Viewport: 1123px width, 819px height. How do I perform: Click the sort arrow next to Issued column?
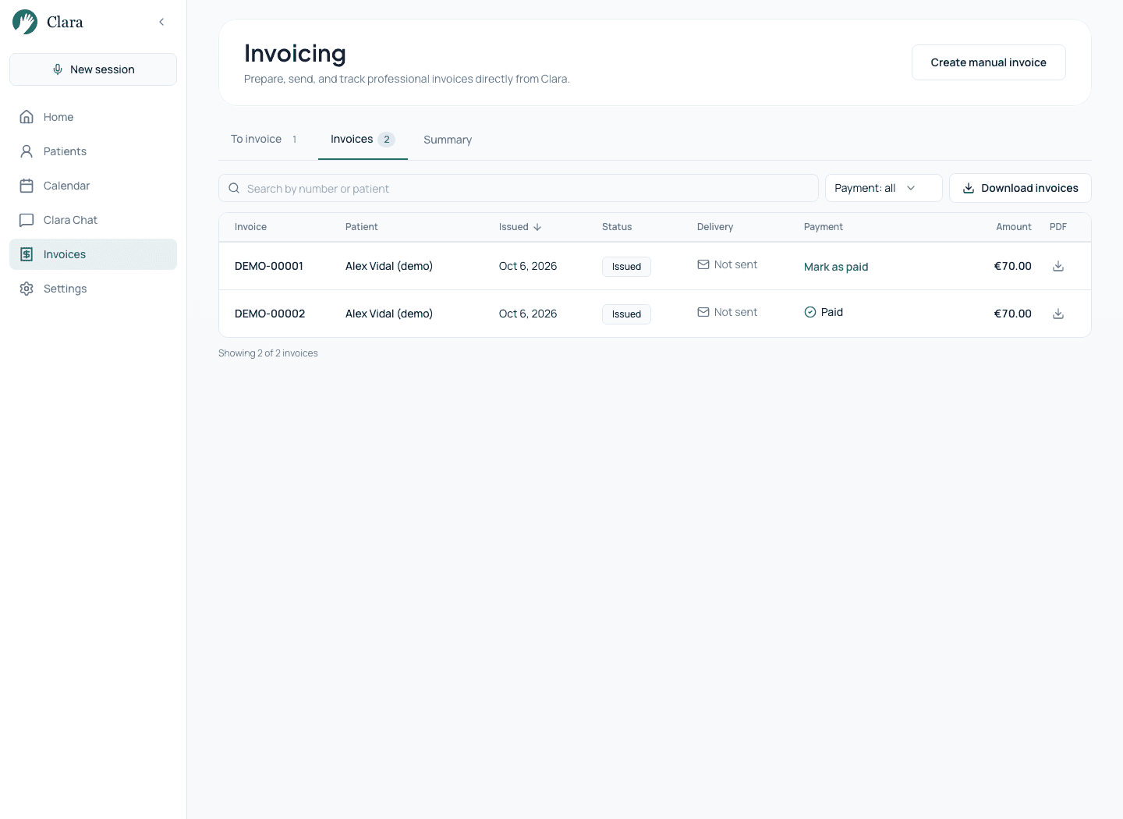point(537,227)
